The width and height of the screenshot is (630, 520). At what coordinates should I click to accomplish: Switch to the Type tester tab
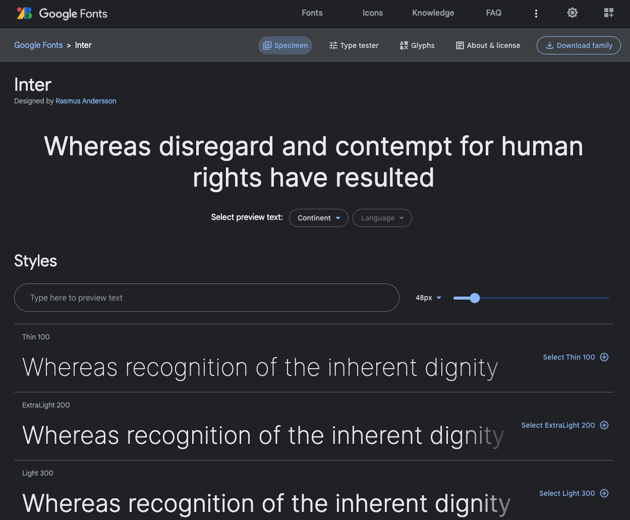click(354, 45)
